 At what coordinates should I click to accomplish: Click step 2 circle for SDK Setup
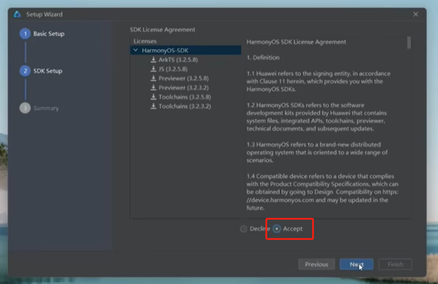[25, 71]
